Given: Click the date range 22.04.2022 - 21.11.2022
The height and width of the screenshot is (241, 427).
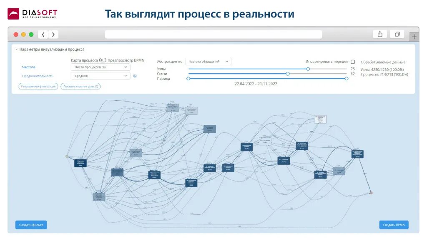Looking at the screenshot, I should [256, 84].
